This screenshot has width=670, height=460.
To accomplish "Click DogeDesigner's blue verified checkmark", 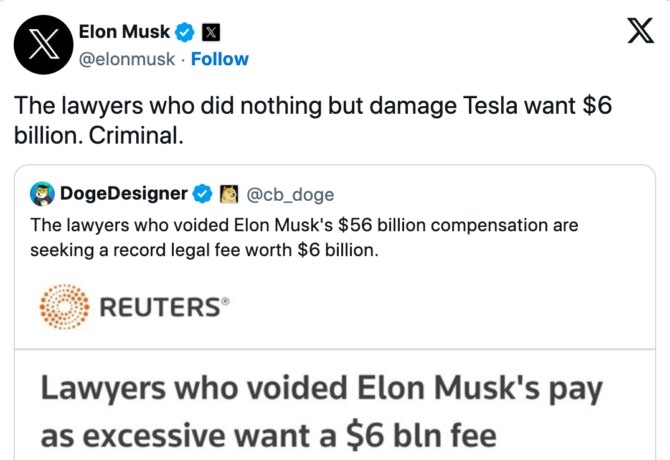I will point(202,195).
